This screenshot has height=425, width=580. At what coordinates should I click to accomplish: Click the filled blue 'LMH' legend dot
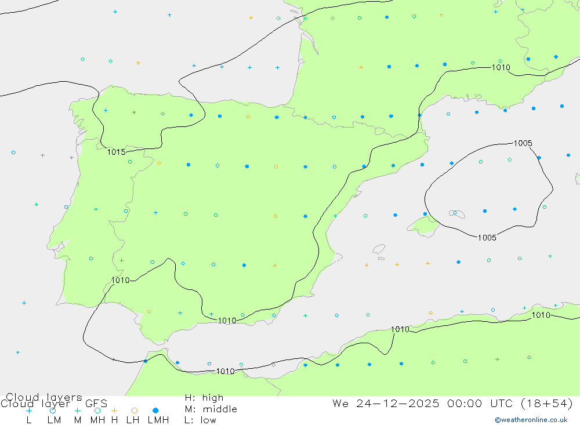[x=155, y=411]
